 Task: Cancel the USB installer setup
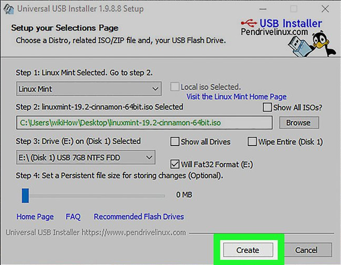tap(306, 250)
